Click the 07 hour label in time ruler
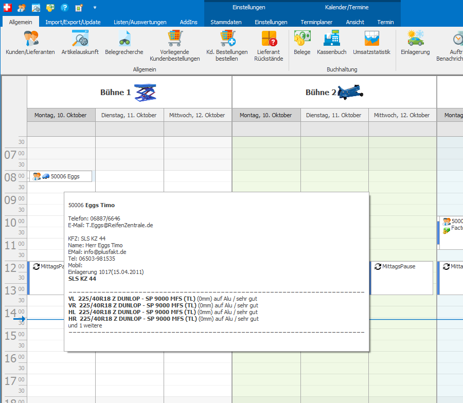Viewport: 463px width, 403px height. 10,155
